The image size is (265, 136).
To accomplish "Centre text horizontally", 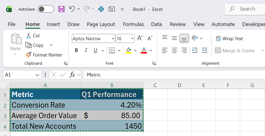I will tap(174, 50).
